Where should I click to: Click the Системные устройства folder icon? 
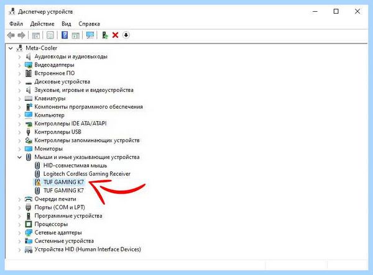[x=29, y=241]
